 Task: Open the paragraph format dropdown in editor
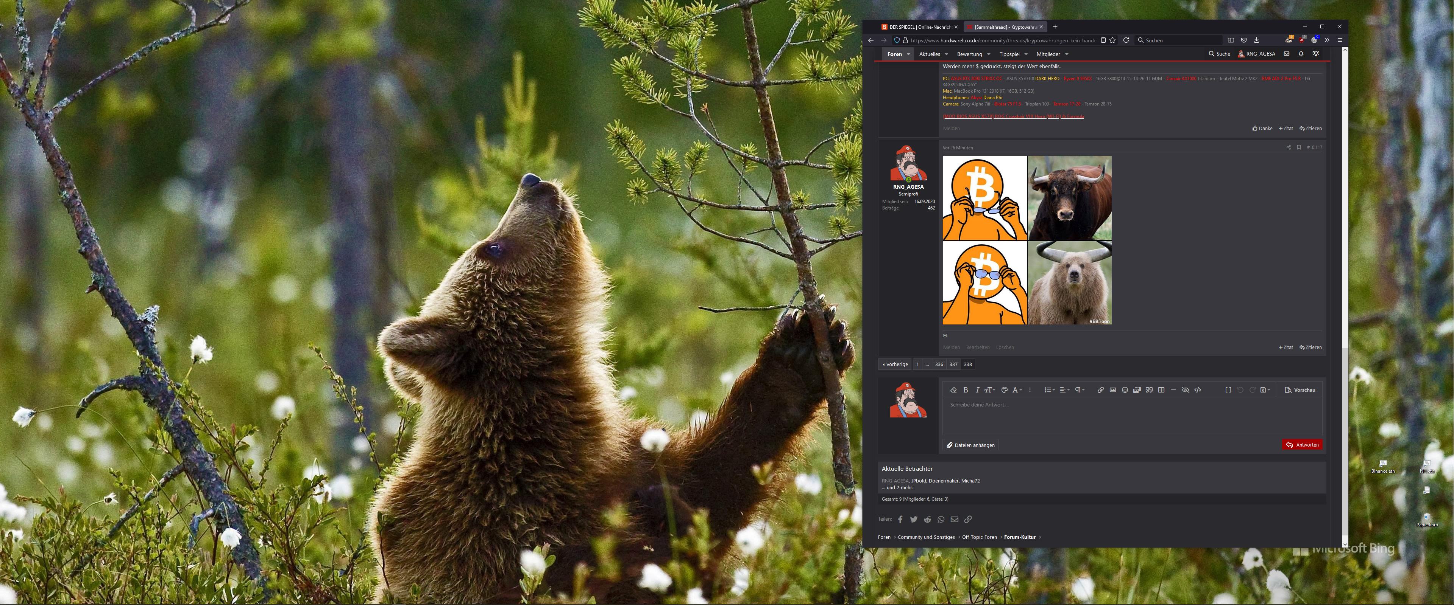(1079, 389)
